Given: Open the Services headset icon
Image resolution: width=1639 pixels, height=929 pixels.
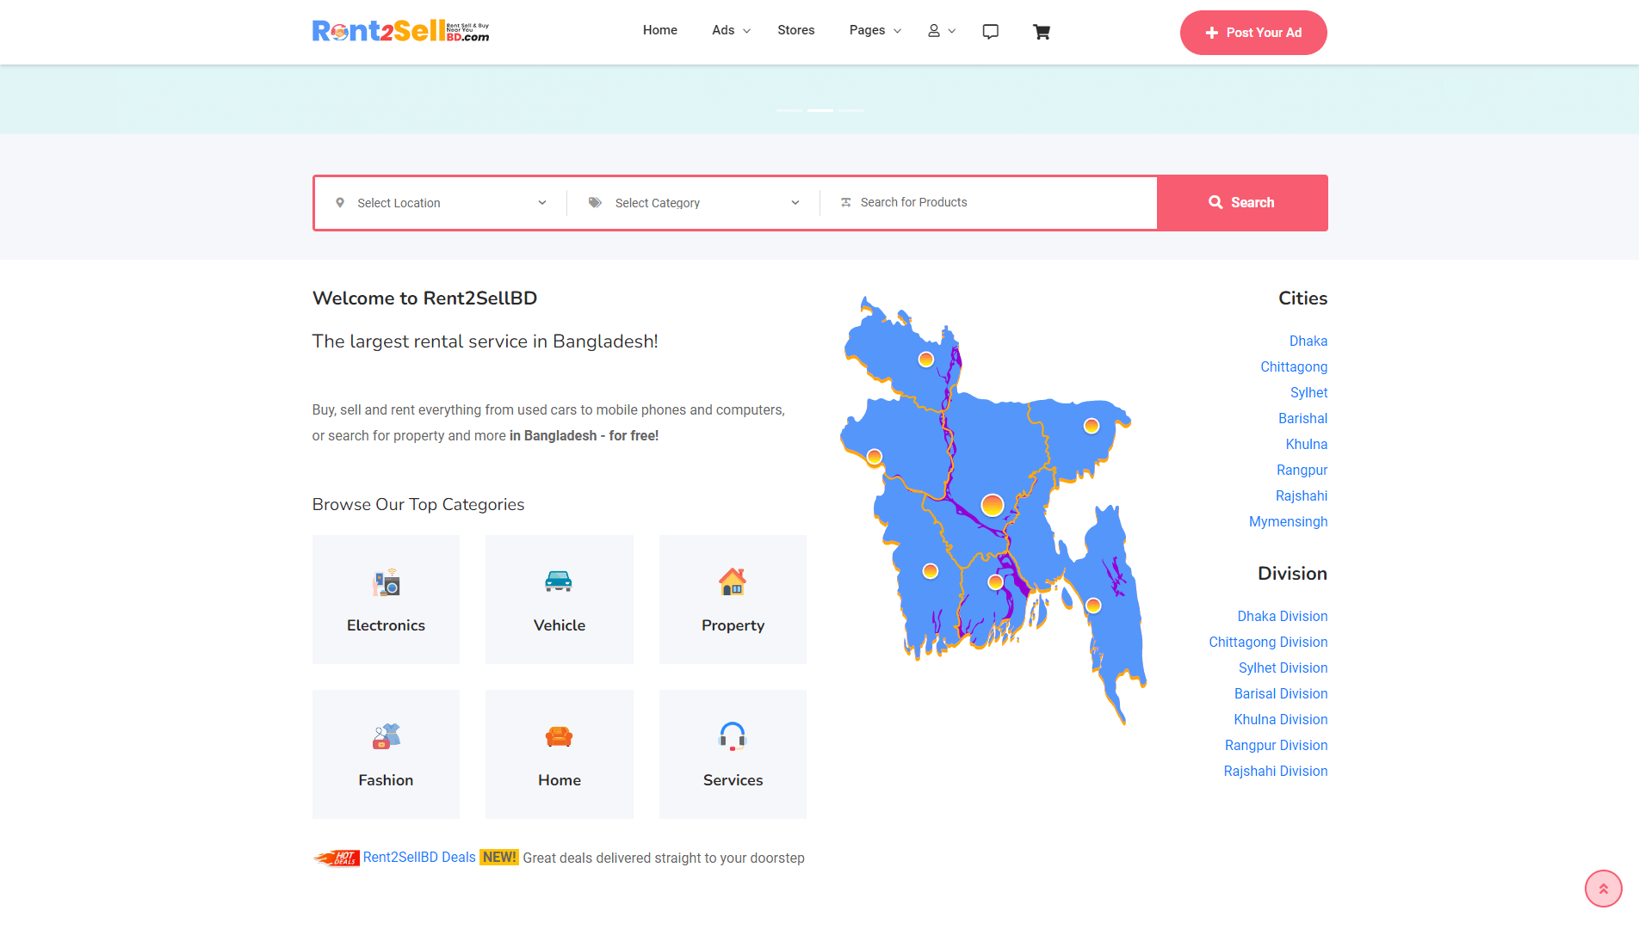Looking at the screenshot, I should point(733,736).
